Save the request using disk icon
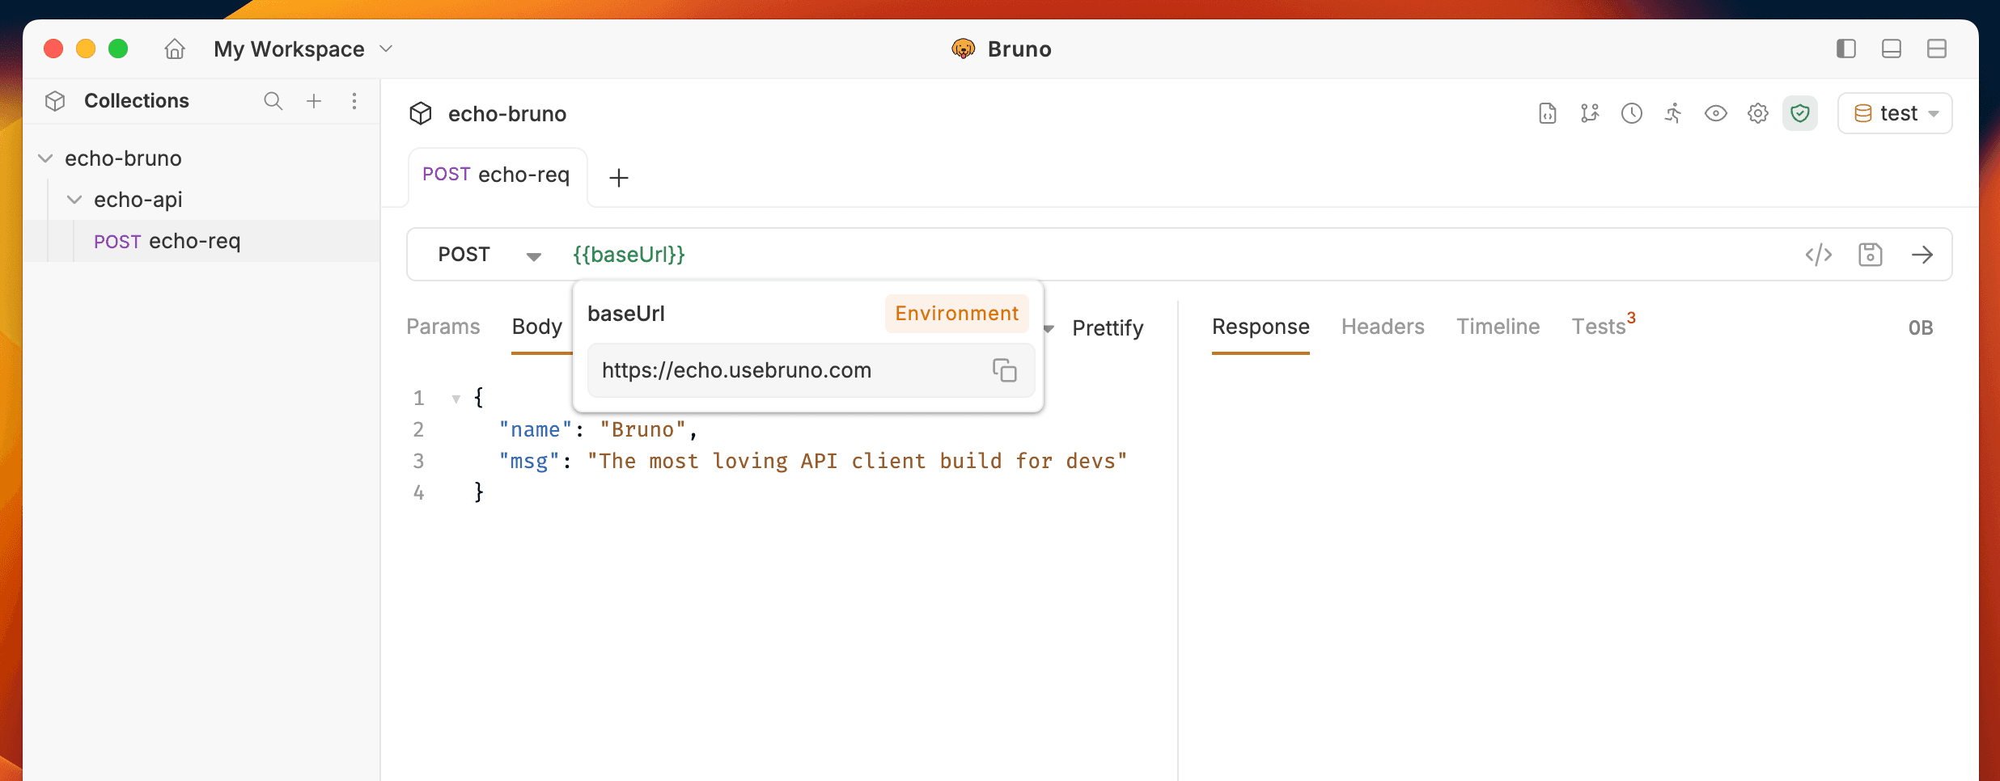 click(1870, 255)
